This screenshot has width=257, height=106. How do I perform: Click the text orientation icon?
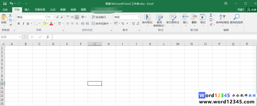tap(83, 17)
